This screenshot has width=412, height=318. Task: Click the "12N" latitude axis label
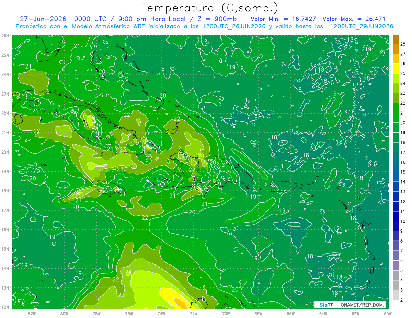5,307
